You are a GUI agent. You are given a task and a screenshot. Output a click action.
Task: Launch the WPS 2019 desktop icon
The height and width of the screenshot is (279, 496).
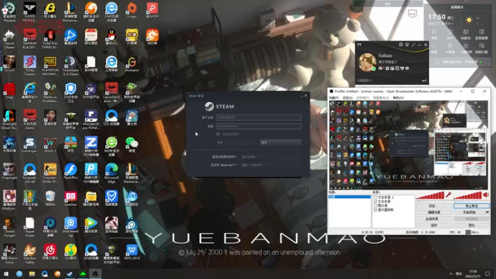[132, 252]
